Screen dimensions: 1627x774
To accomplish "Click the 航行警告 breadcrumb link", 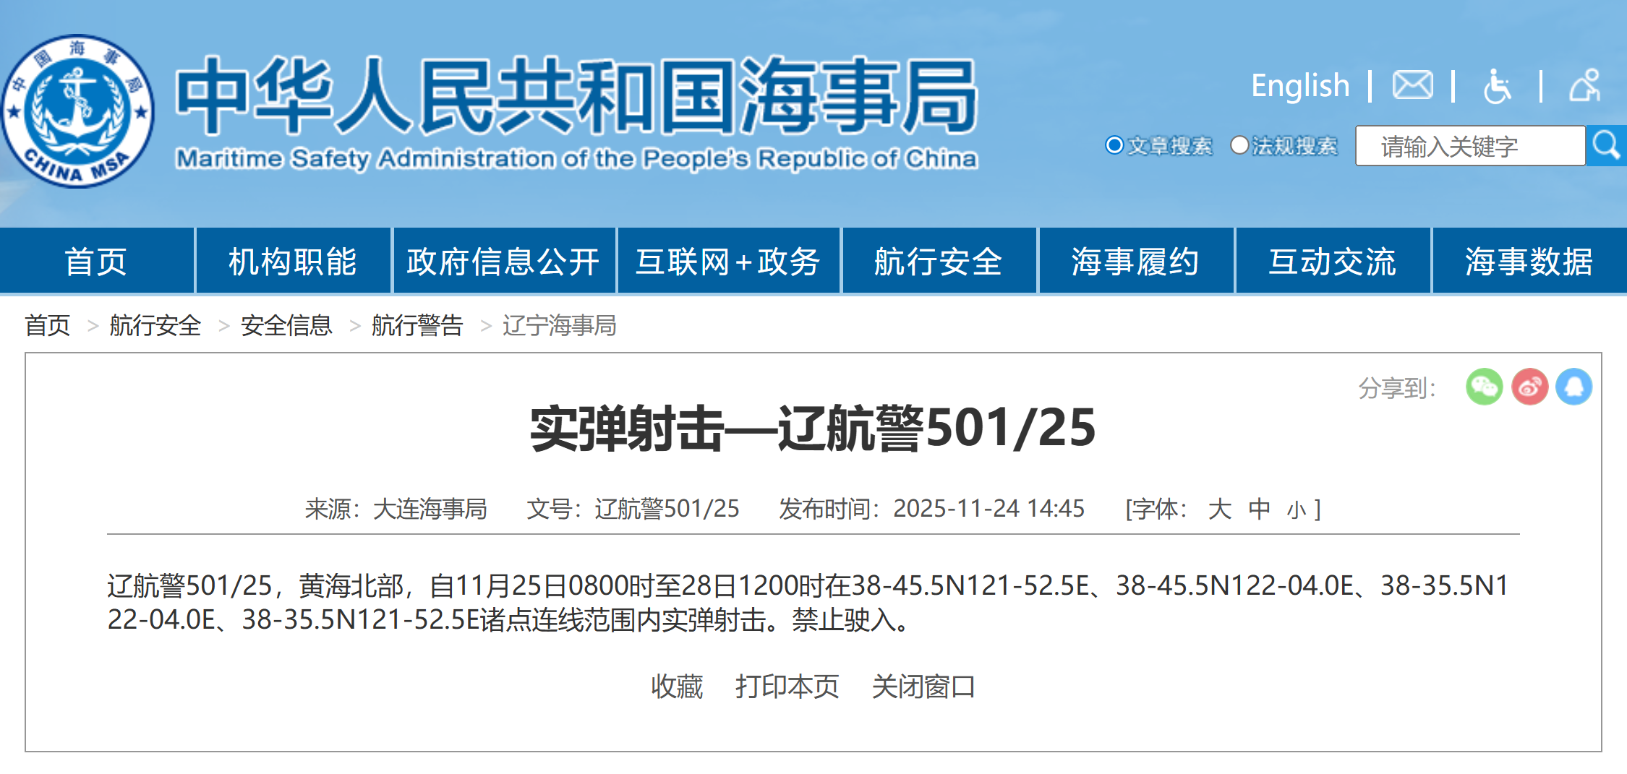I will [x=417, y=326].
